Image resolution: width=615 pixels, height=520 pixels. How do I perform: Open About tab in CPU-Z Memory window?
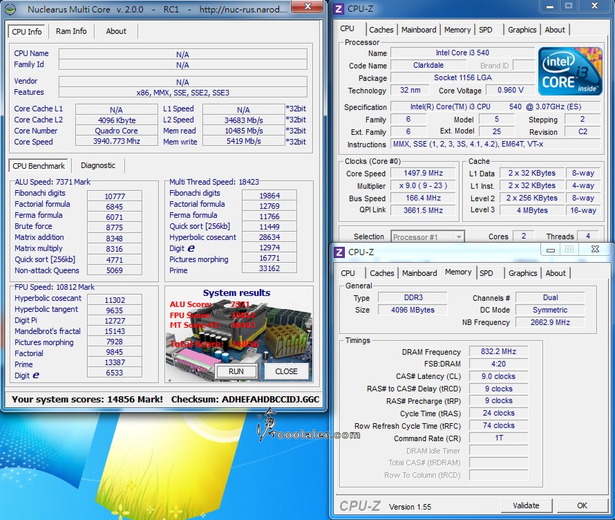[556, 273]
